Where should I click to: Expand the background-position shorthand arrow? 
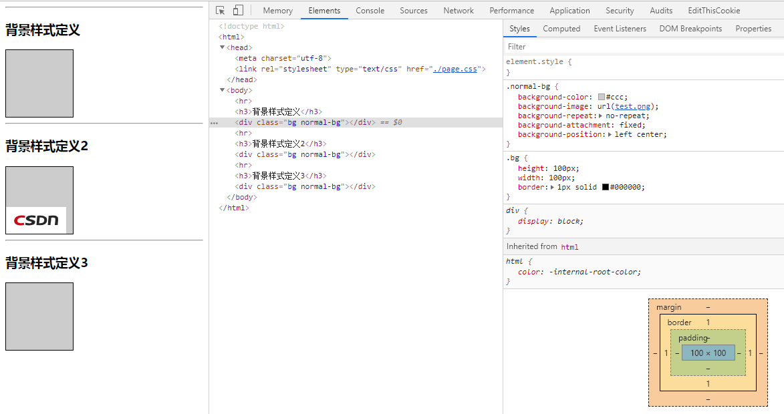tap(610, 135)
